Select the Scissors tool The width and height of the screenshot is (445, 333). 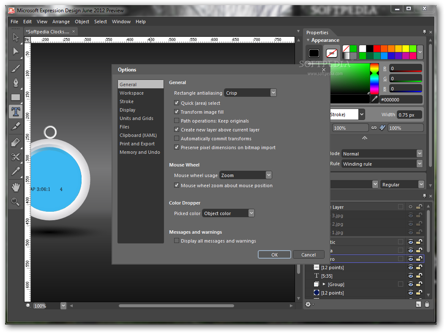coord(16,156)
